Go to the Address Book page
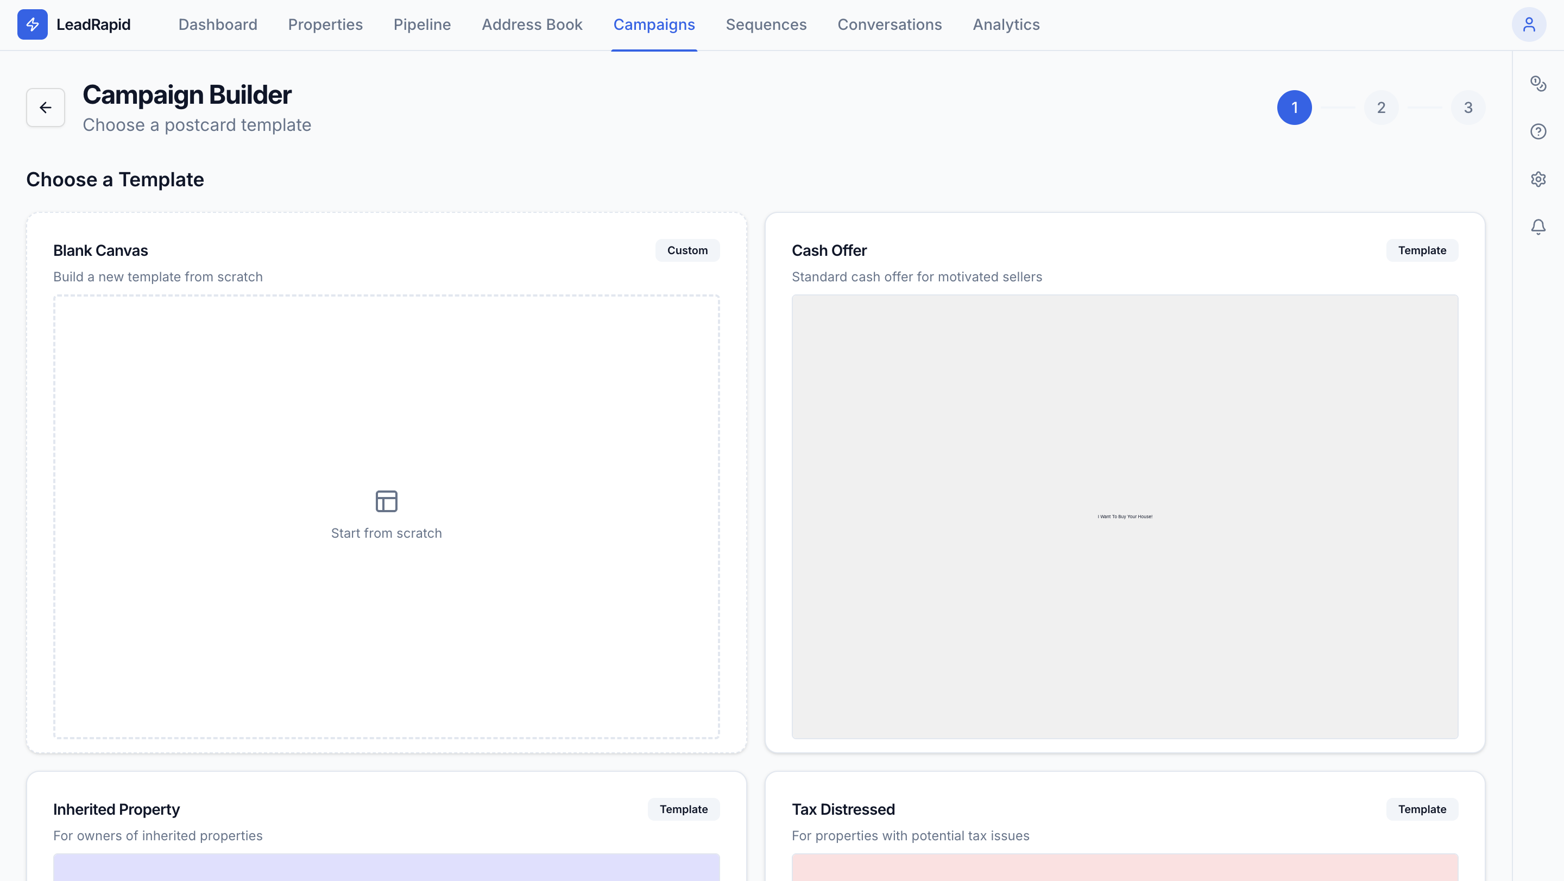This screenshot has height=881, width=1564. [532, 25]
